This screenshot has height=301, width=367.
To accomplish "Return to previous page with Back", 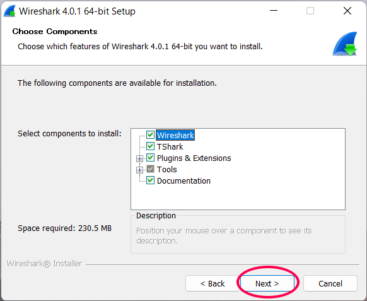I will 213,283.
